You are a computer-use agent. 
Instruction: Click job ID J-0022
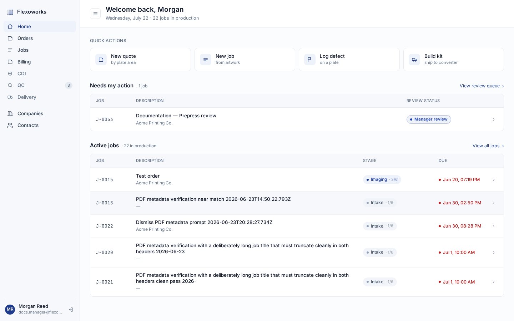tap(105, 226)
